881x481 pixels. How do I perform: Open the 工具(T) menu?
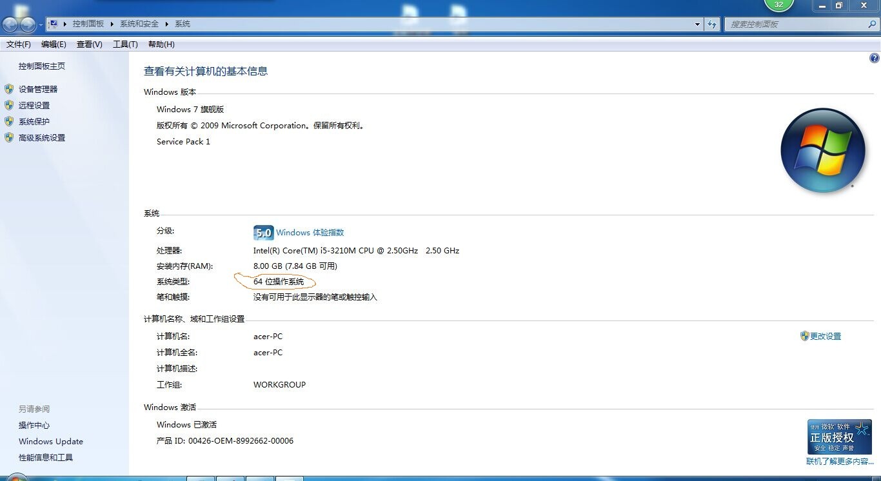point(125,44)
